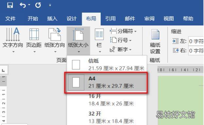The image size is (204, 125).
Task: Select the 布局 tab
Action: tap(91, 19)
